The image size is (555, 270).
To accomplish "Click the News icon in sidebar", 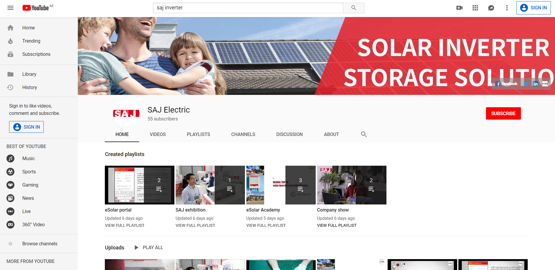I will (11, 198).
